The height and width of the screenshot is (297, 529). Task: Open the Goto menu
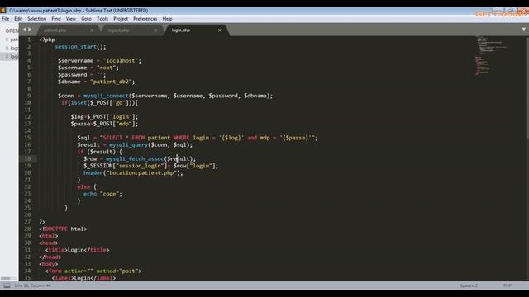pyautogui.click(x=86, y=19)
